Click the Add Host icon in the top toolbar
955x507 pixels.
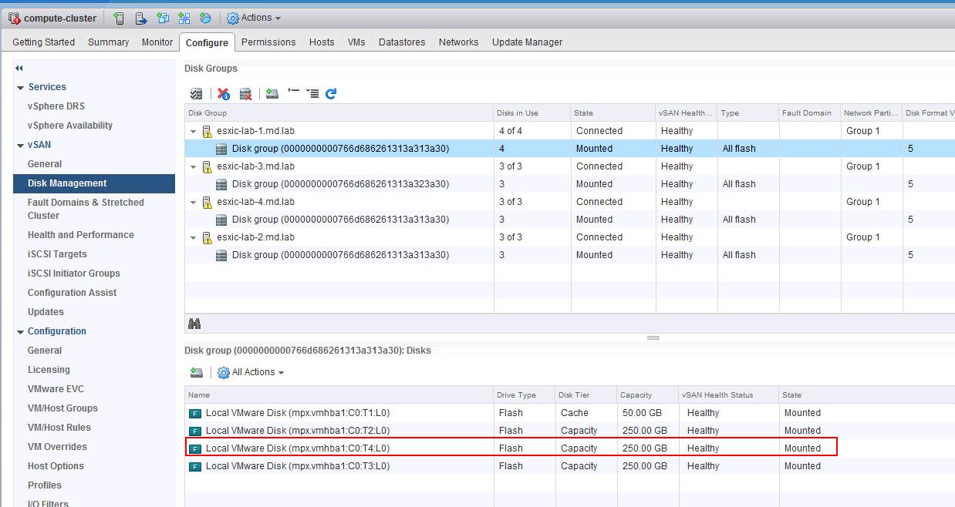coord(119,18)
